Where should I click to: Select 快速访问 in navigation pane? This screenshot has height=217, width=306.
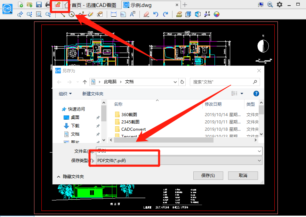point(73,109)
